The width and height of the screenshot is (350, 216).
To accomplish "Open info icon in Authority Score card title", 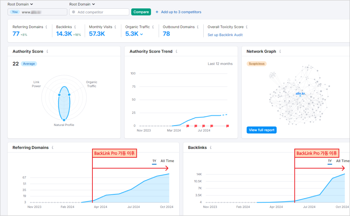I will [x=47, y=51].
